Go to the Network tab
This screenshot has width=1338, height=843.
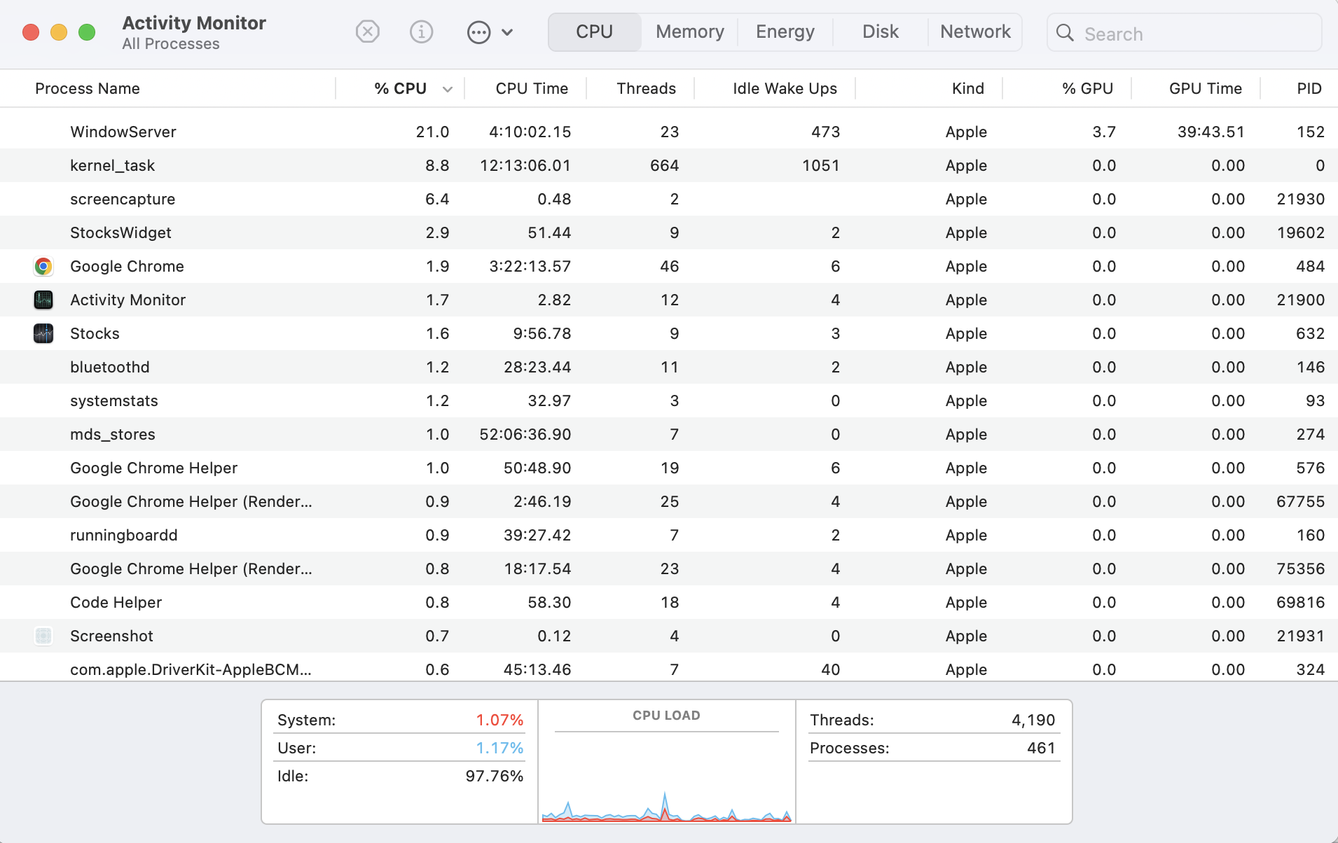coord(975,32)
